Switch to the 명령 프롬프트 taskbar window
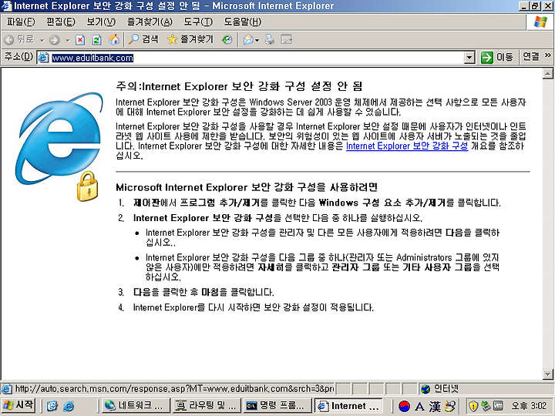Viewport: 555px width, 416px height. 277,406
